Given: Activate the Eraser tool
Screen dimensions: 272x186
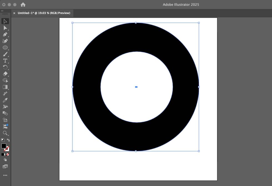Looking at the screenshot, I should click(x=5, y=74).
